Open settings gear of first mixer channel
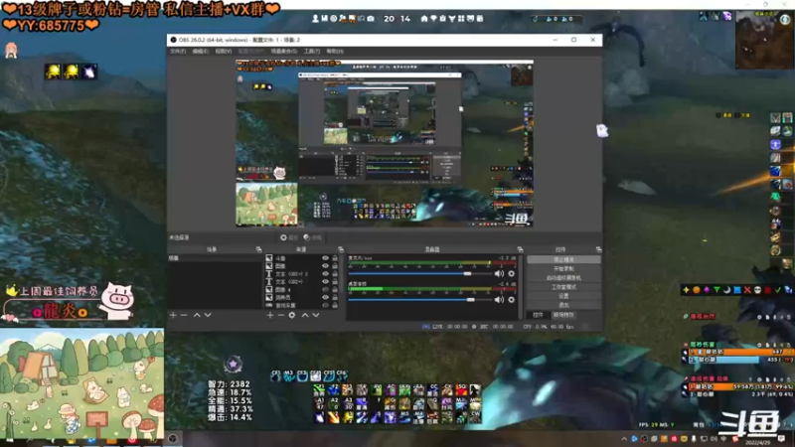This screenshot has height=447, width=795. click(x=511, y=274)
